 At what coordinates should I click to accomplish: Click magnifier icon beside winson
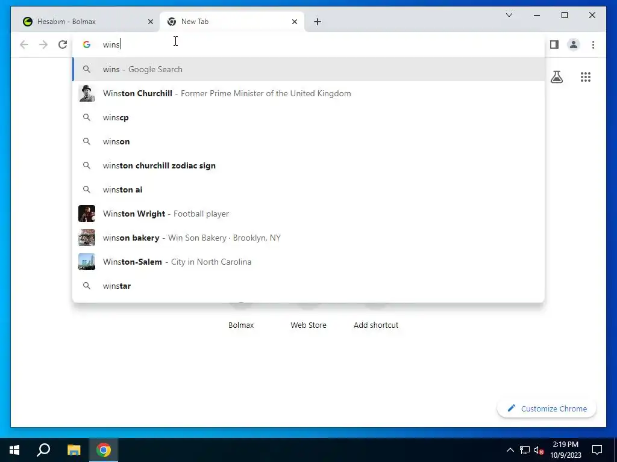click(87, 141)
